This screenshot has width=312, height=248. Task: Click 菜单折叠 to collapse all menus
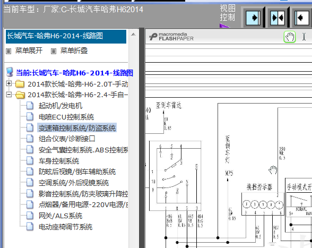coord(74,50)
